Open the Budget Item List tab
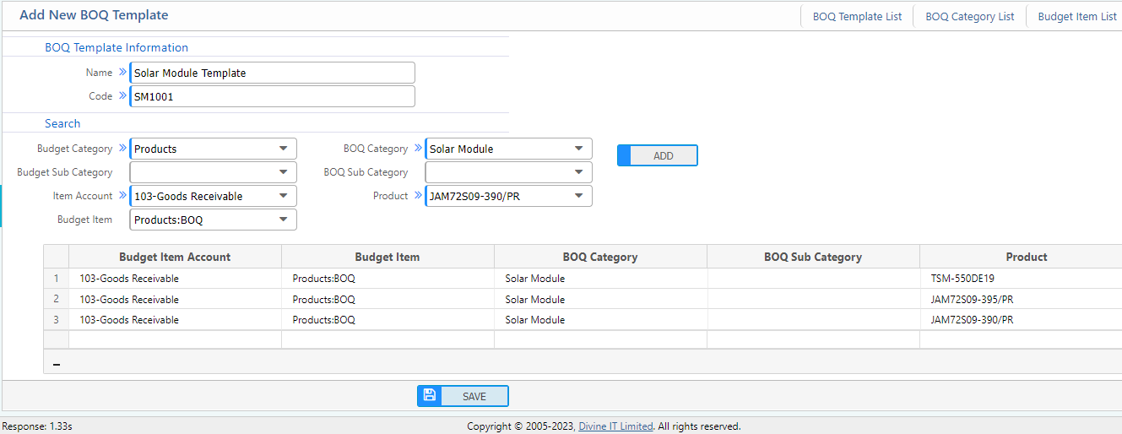The image size is (1122, 434). point(1076,16)
